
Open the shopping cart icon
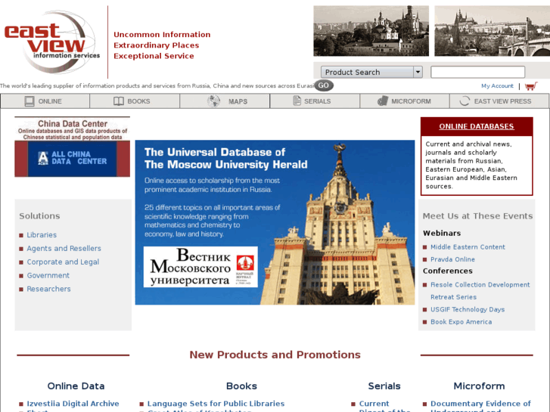pos(531,86)
